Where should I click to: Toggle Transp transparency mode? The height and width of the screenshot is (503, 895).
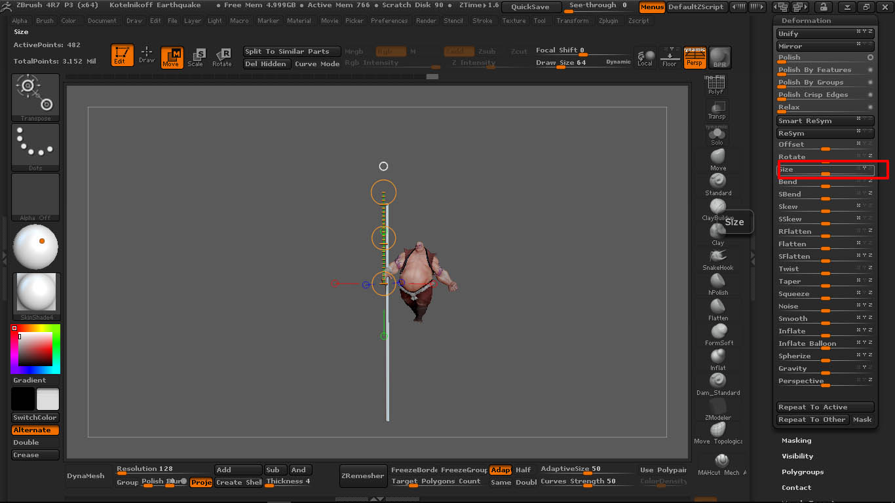point(716,105)
